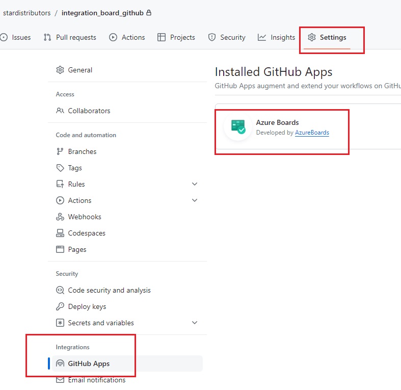
Task: Expand Secrets and variables chevron
Action: pyautogui.click(x=195, y=323)
